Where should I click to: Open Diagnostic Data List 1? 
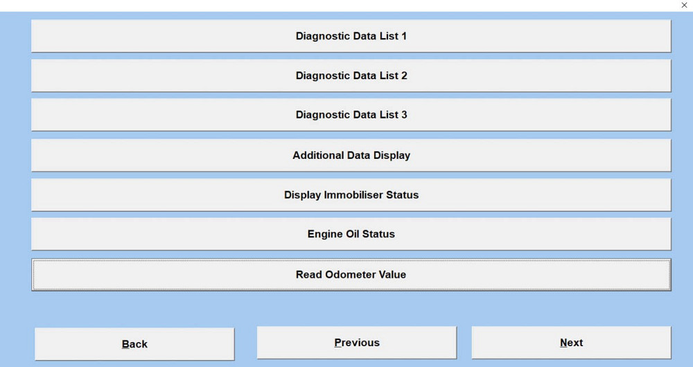click(x=351, y=36)
